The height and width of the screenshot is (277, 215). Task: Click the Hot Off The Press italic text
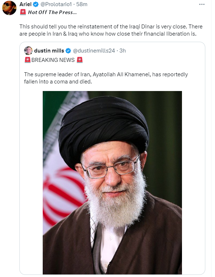click(52, 12)
